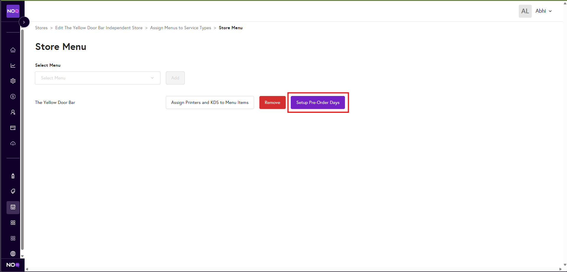The image size is (567, 272).
Task: Click Setup Pre-Order Days button
Action: (x=318, y=102)
